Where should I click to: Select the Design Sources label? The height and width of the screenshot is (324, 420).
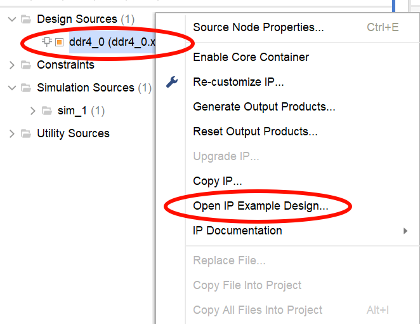pos(77,19)
